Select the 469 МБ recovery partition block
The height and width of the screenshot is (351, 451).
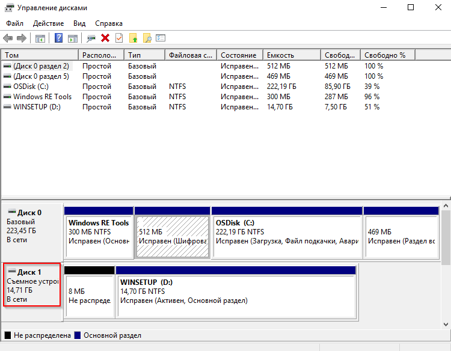[401, 233]
